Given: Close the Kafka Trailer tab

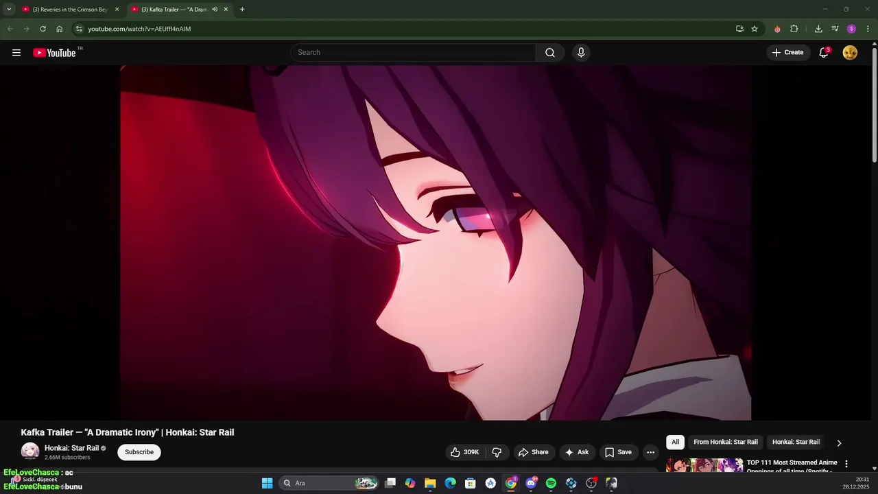Looking at the screenshot, I should (x=226, y=10).
